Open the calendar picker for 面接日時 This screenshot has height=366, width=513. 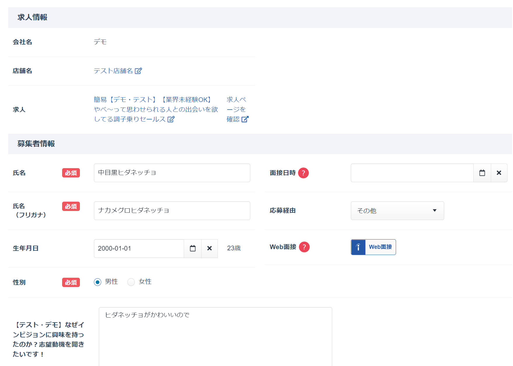(482, 173)
